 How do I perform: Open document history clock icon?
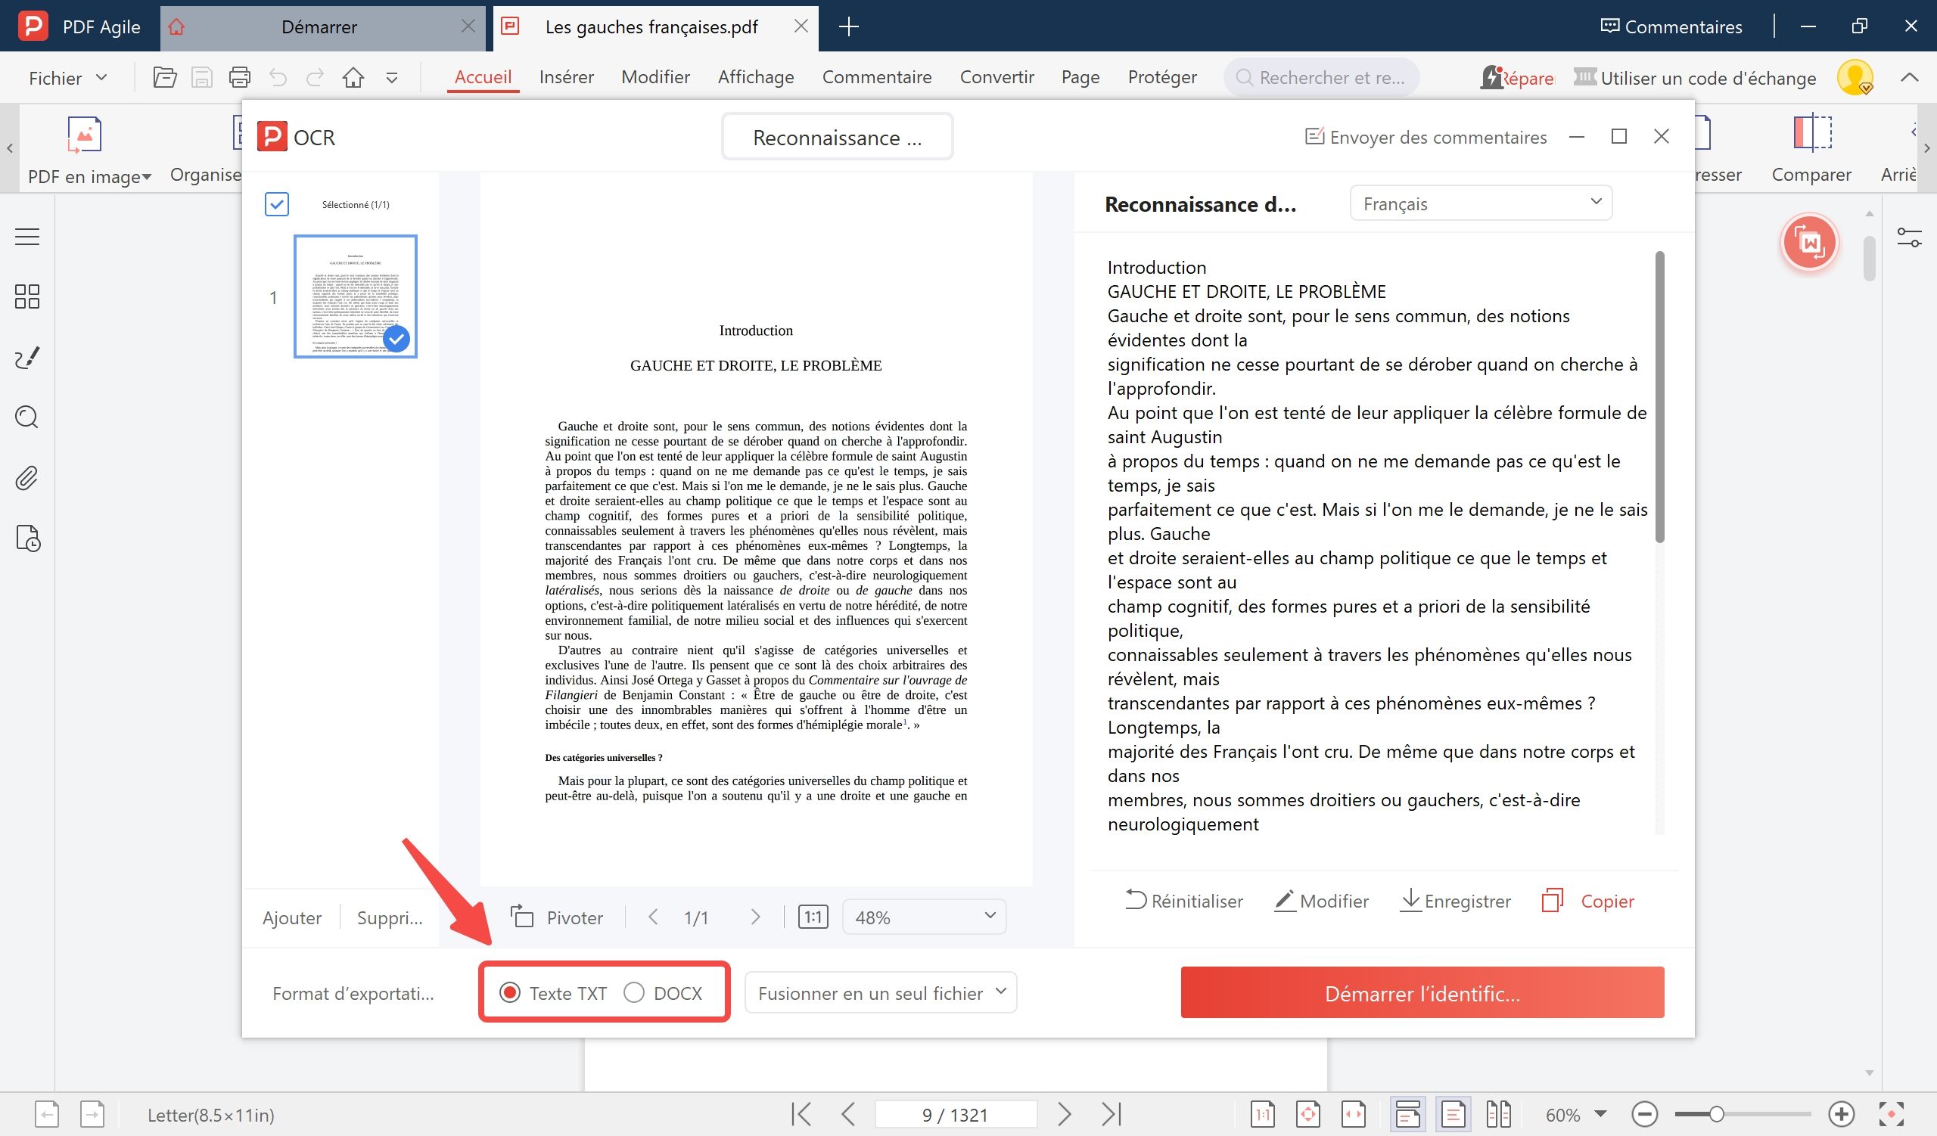coord(28,539)
